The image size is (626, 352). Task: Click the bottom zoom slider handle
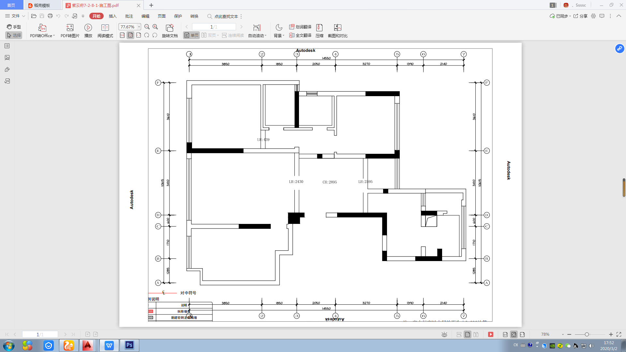(587, 334)
